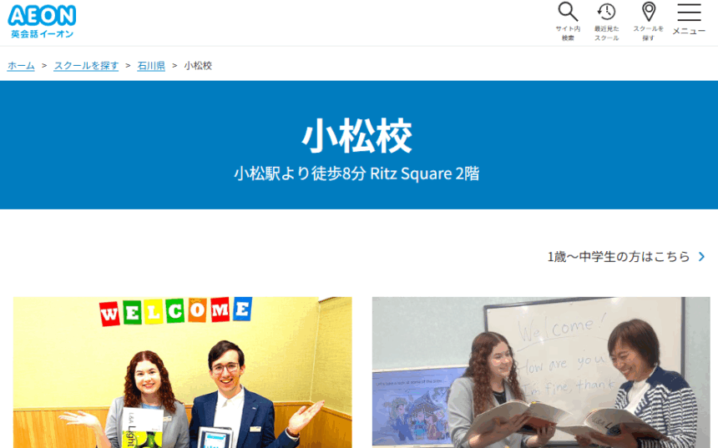The width and height of the screenshot is (718, 448).
Task: Click the chevron arrow beside 1歳〜中学生 link
Action: click(701, 257)
